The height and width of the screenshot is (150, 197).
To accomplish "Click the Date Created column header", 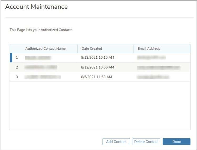I will tap(92, 48).
